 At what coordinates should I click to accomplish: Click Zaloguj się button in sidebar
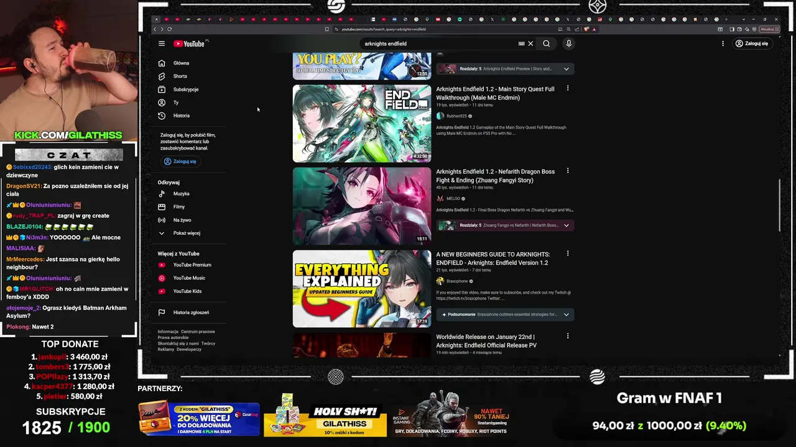pyautogui.click(x=180, y=161)
